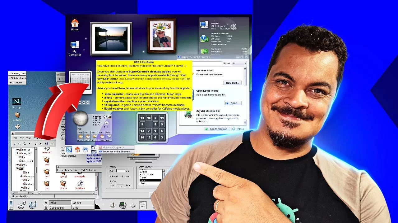Click the Open... button for local themes
This screenshot has width=398, height=223.
(233, 103)
